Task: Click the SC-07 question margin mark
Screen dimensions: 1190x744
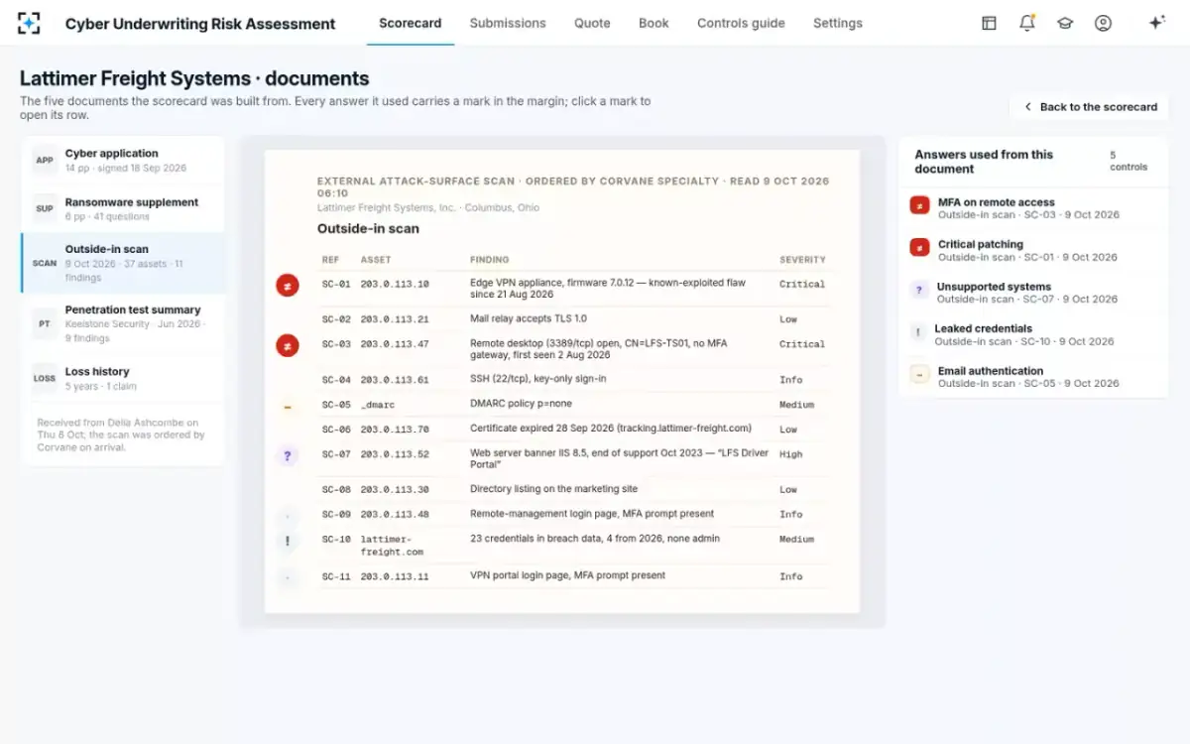Action: point(288,456)
